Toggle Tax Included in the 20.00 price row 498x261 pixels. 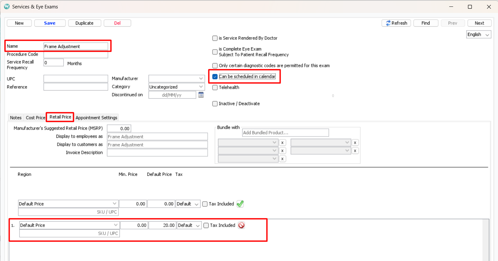click(206, 225)
